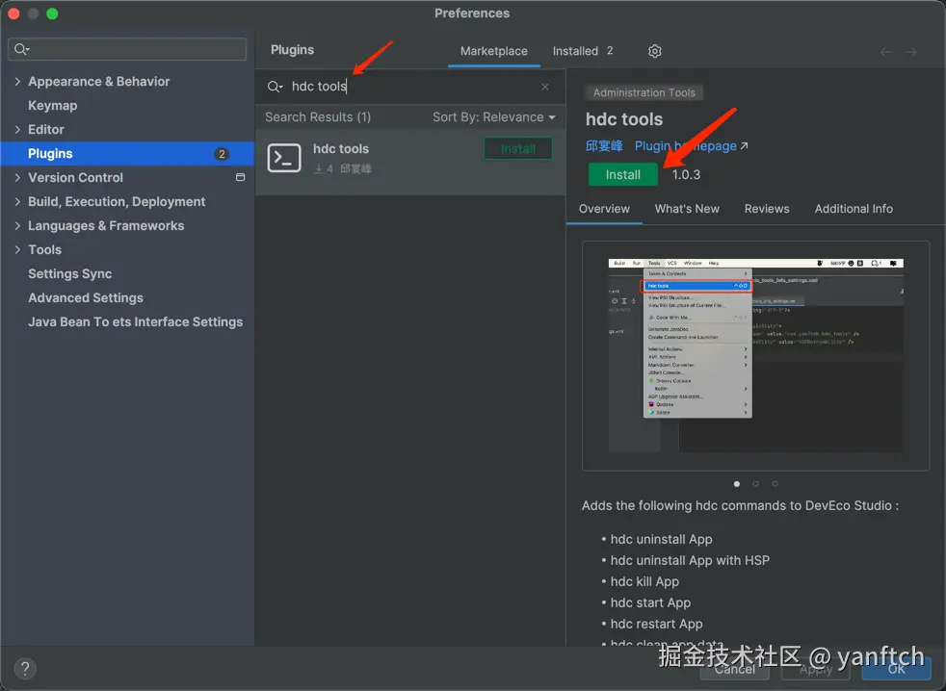Install the hdc tools plugin
Viewport: 946px width, 691px height.
pyautogui.click(x=622, y=174)
